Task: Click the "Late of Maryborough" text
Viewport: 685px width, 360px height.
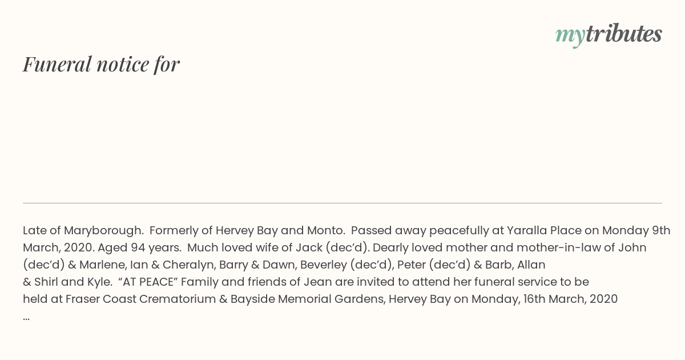Action: pyautogui.click(x=83, y=231)
